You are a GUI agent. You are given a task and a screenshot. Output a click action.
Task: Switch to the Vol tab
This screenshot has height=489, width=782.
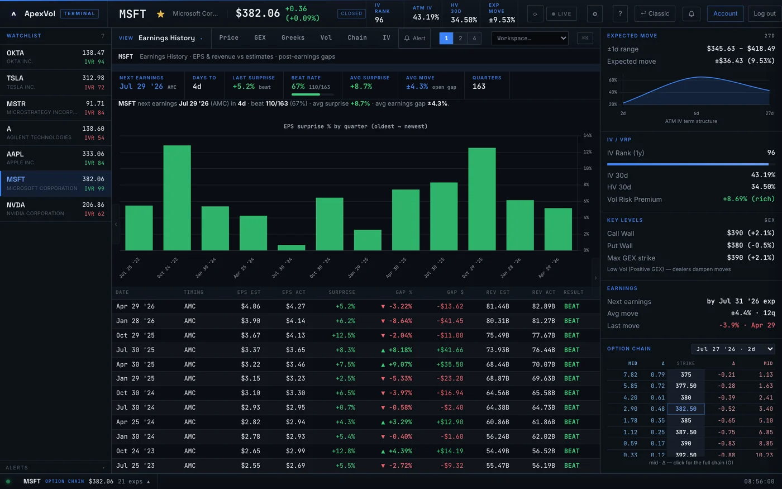pyautogui.click(x=326, y=37)
